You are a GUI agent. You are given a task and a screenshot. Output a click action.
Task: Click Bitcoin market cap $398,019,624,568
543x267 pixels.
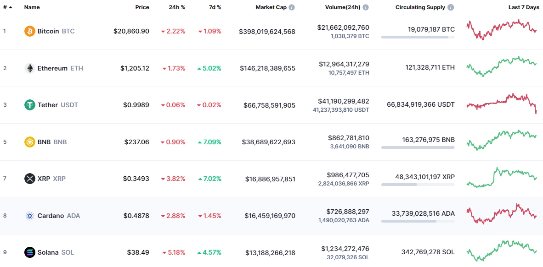267,32
